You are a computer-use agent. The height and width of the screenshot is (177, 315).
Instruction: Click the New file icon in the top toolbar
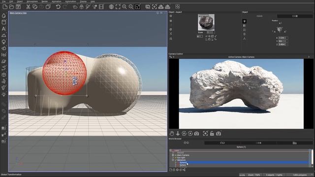pos(5,7)
